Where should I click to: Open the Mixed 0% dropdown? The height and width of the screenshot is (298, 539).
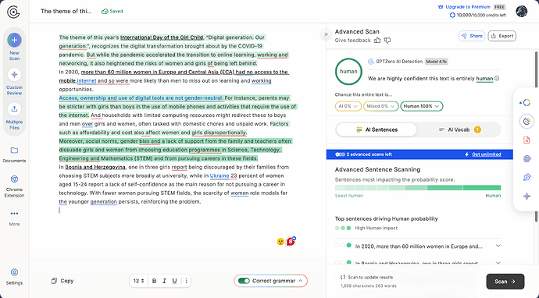point(381,106)
